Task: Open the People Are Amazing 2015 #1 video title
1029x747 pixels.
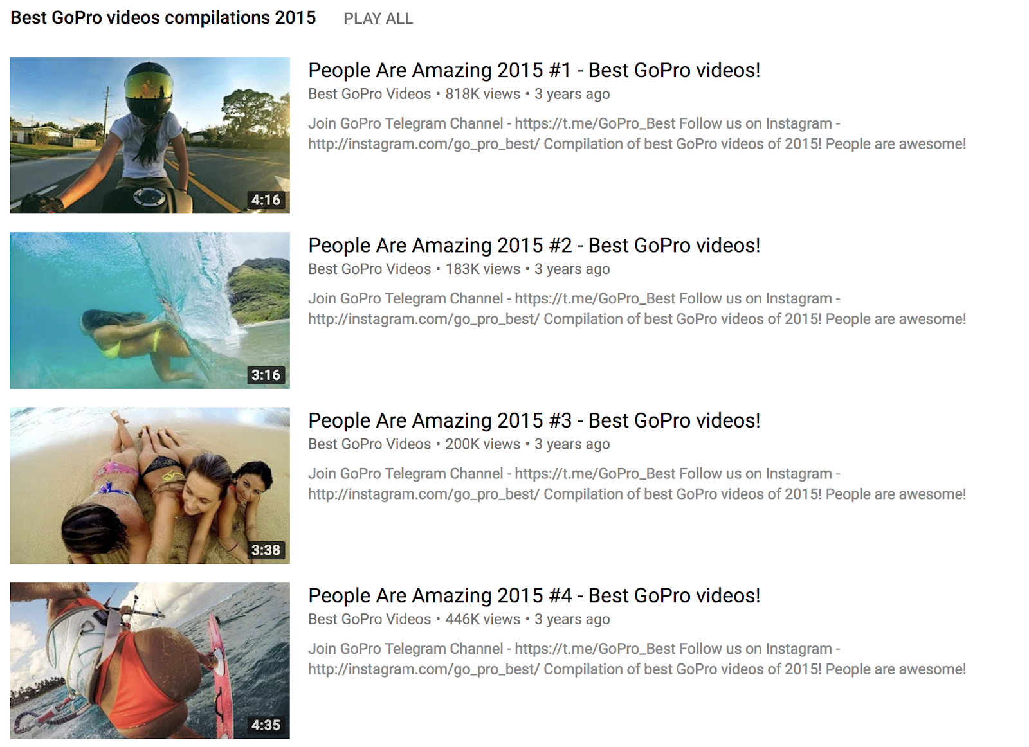Action: [x=534, y=70]
